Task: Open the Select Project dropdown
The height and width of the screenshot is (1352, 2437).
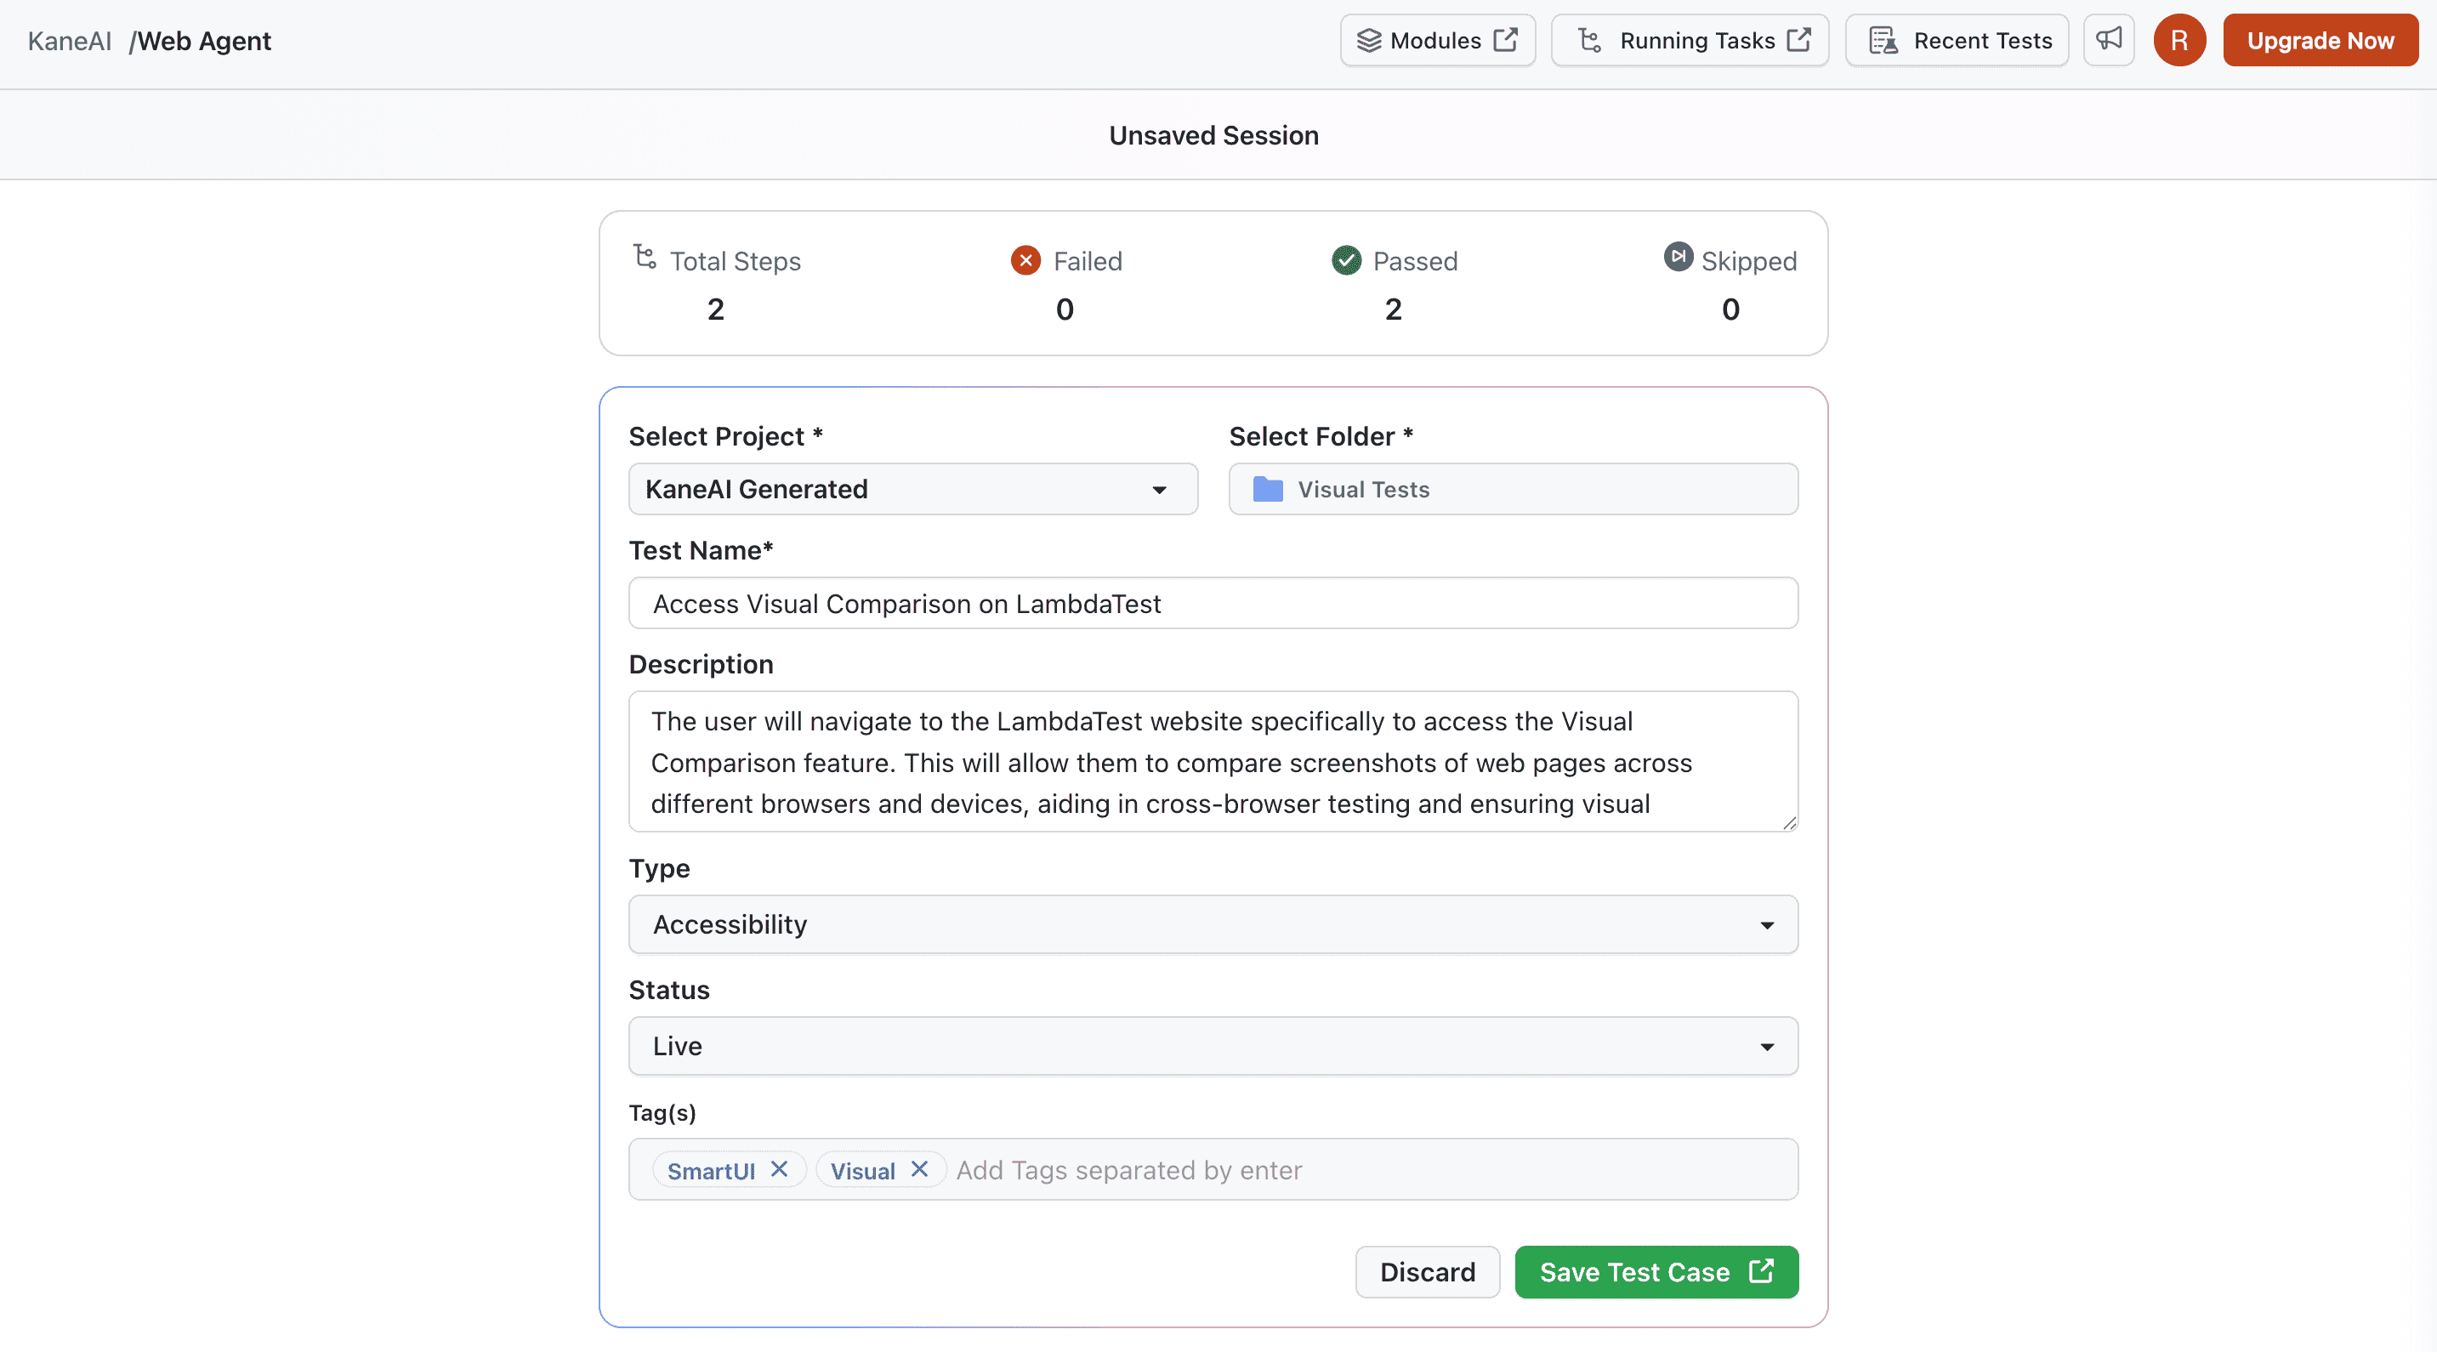Action: tap(912, 489)
